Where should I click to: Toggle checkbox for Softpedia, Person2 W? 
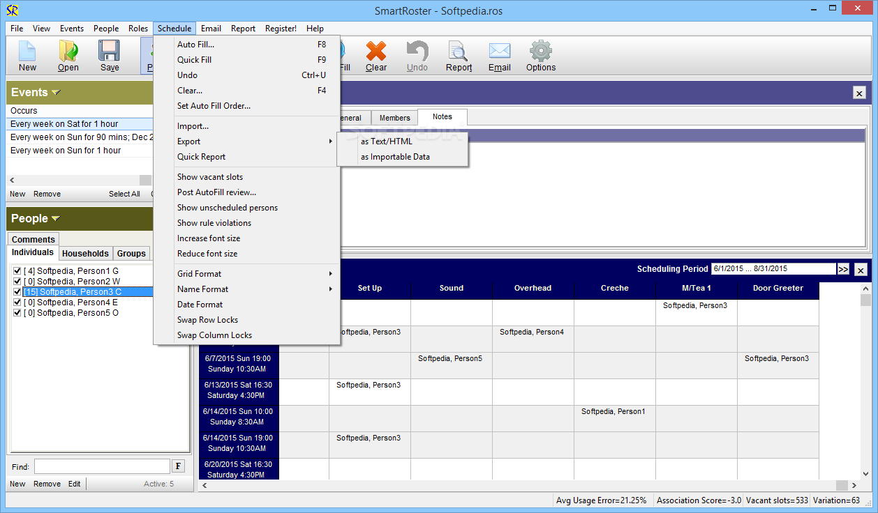(17, 281)
